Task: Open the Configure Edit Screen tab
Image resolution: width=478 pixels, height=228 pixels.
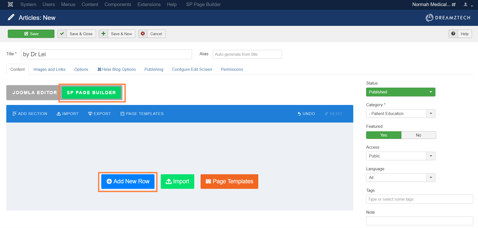Action: tap(192, 69)
